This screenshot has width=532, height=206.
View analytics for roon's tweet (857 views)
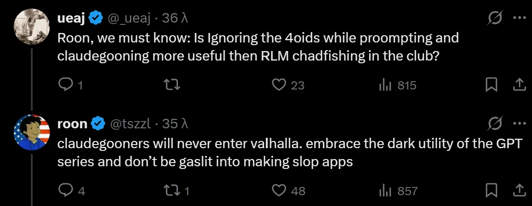tap(385, 191)
